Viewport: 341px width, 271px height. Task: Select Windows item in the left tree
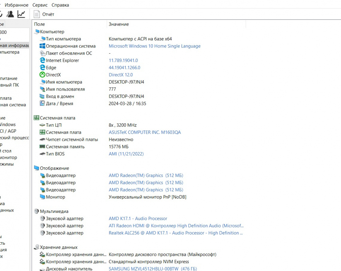click(8, 124)
